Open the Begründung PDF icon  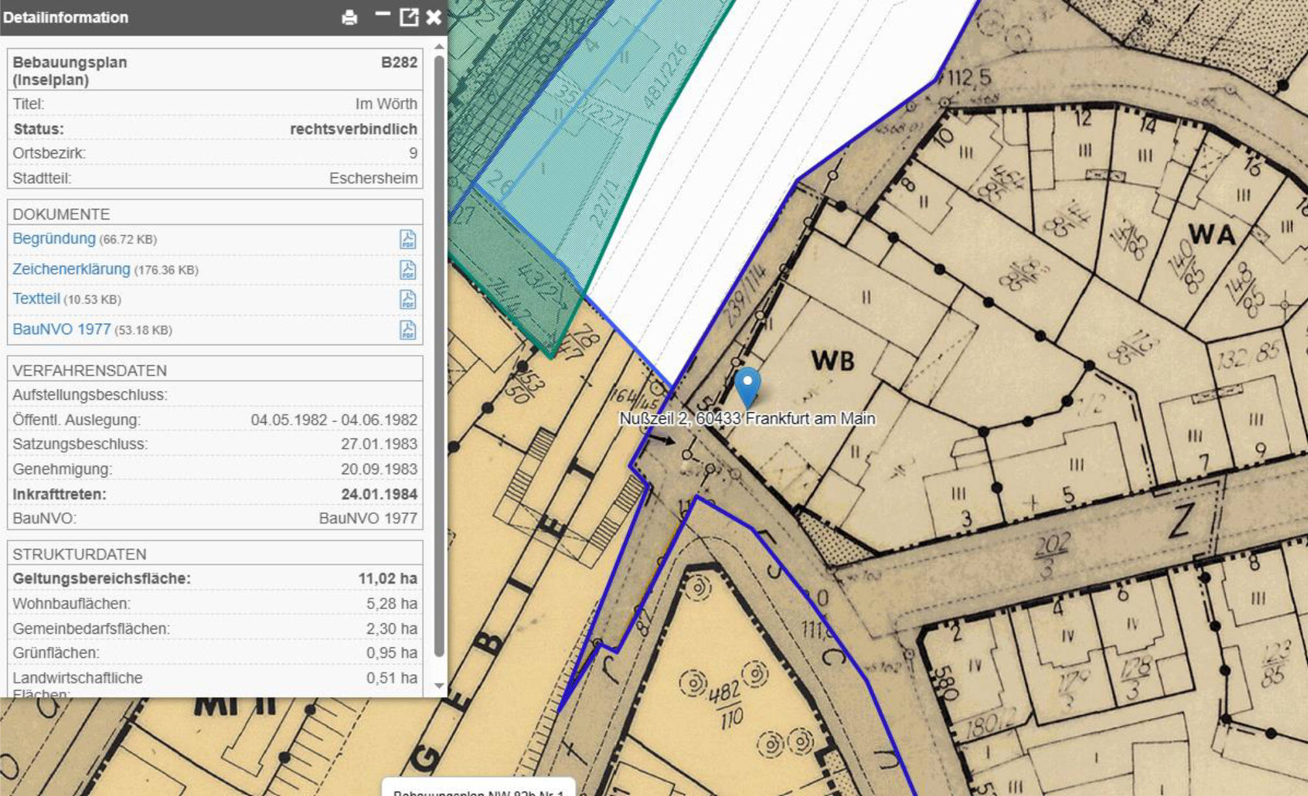408,239
